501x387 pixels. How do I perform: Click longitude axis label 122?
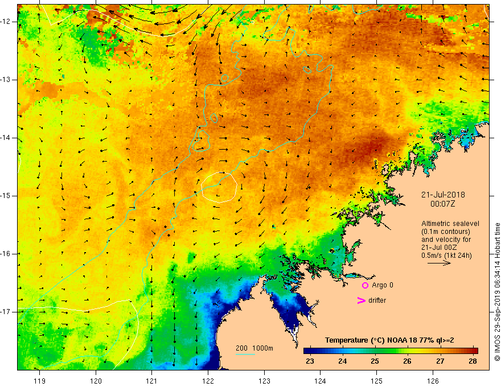click(x=208, y=381)
